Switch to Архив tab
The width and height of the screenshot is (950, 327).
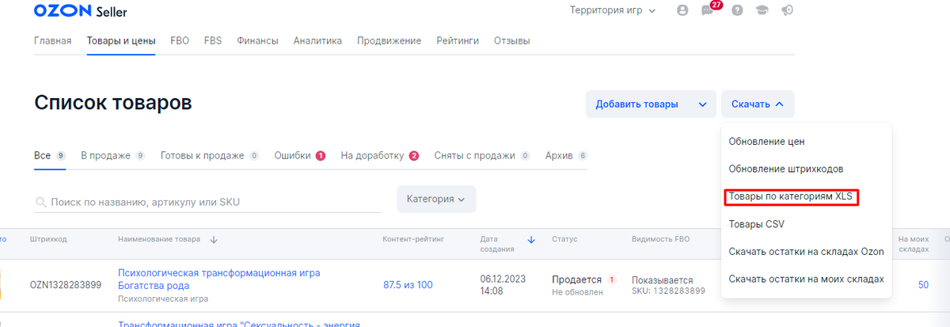567,155
